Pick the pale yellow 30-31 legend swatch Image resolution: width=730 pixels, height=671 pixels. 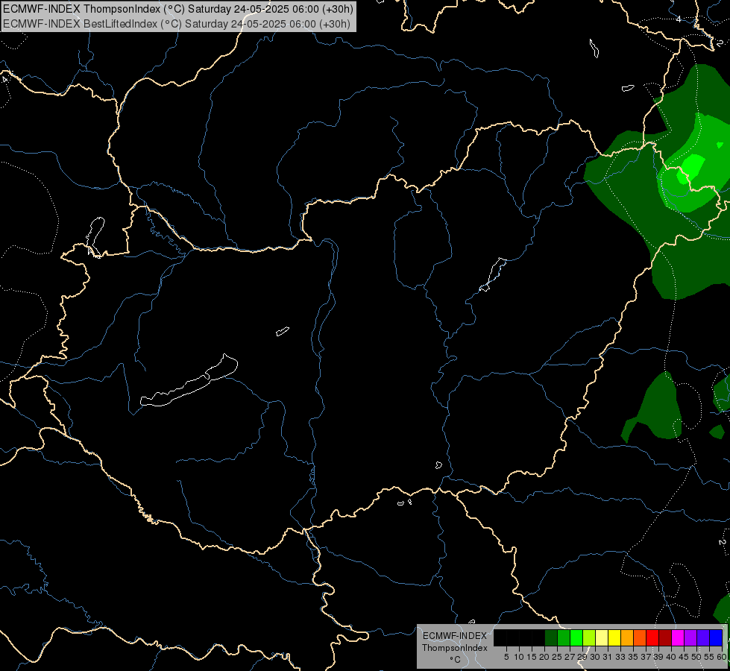pos(602,637)
